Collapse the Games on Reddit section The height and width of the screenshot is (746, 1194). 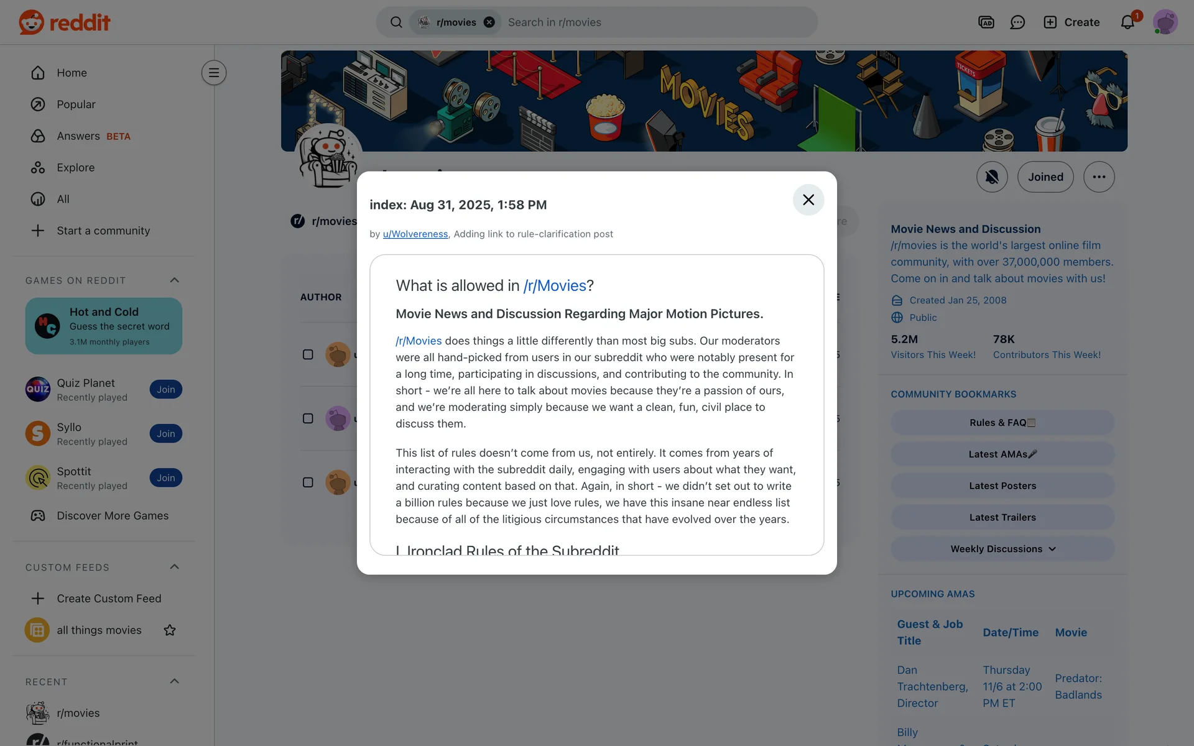tap(175, 280)
